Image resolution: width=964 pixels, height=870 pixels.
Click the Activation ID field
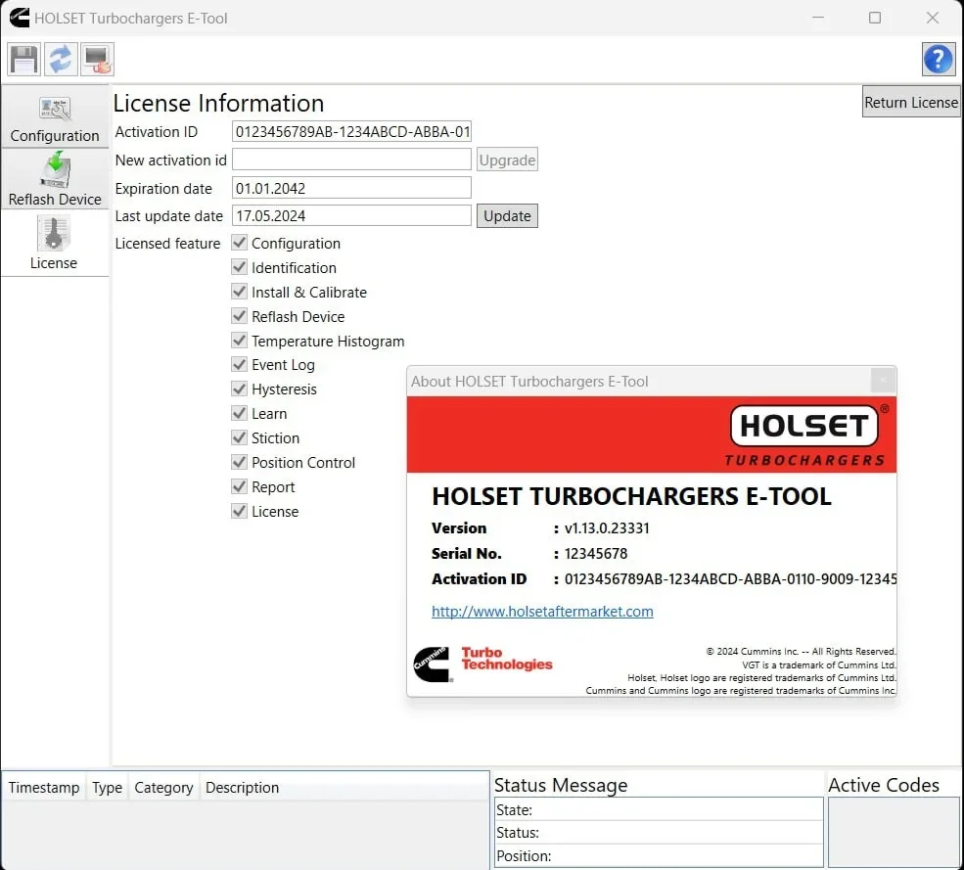(351, 131)
